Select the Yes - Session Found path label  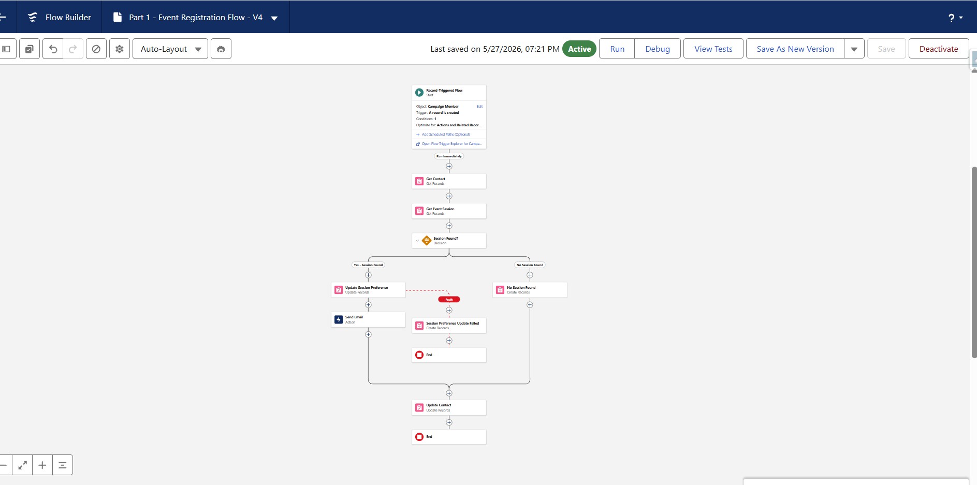[368, 265]
